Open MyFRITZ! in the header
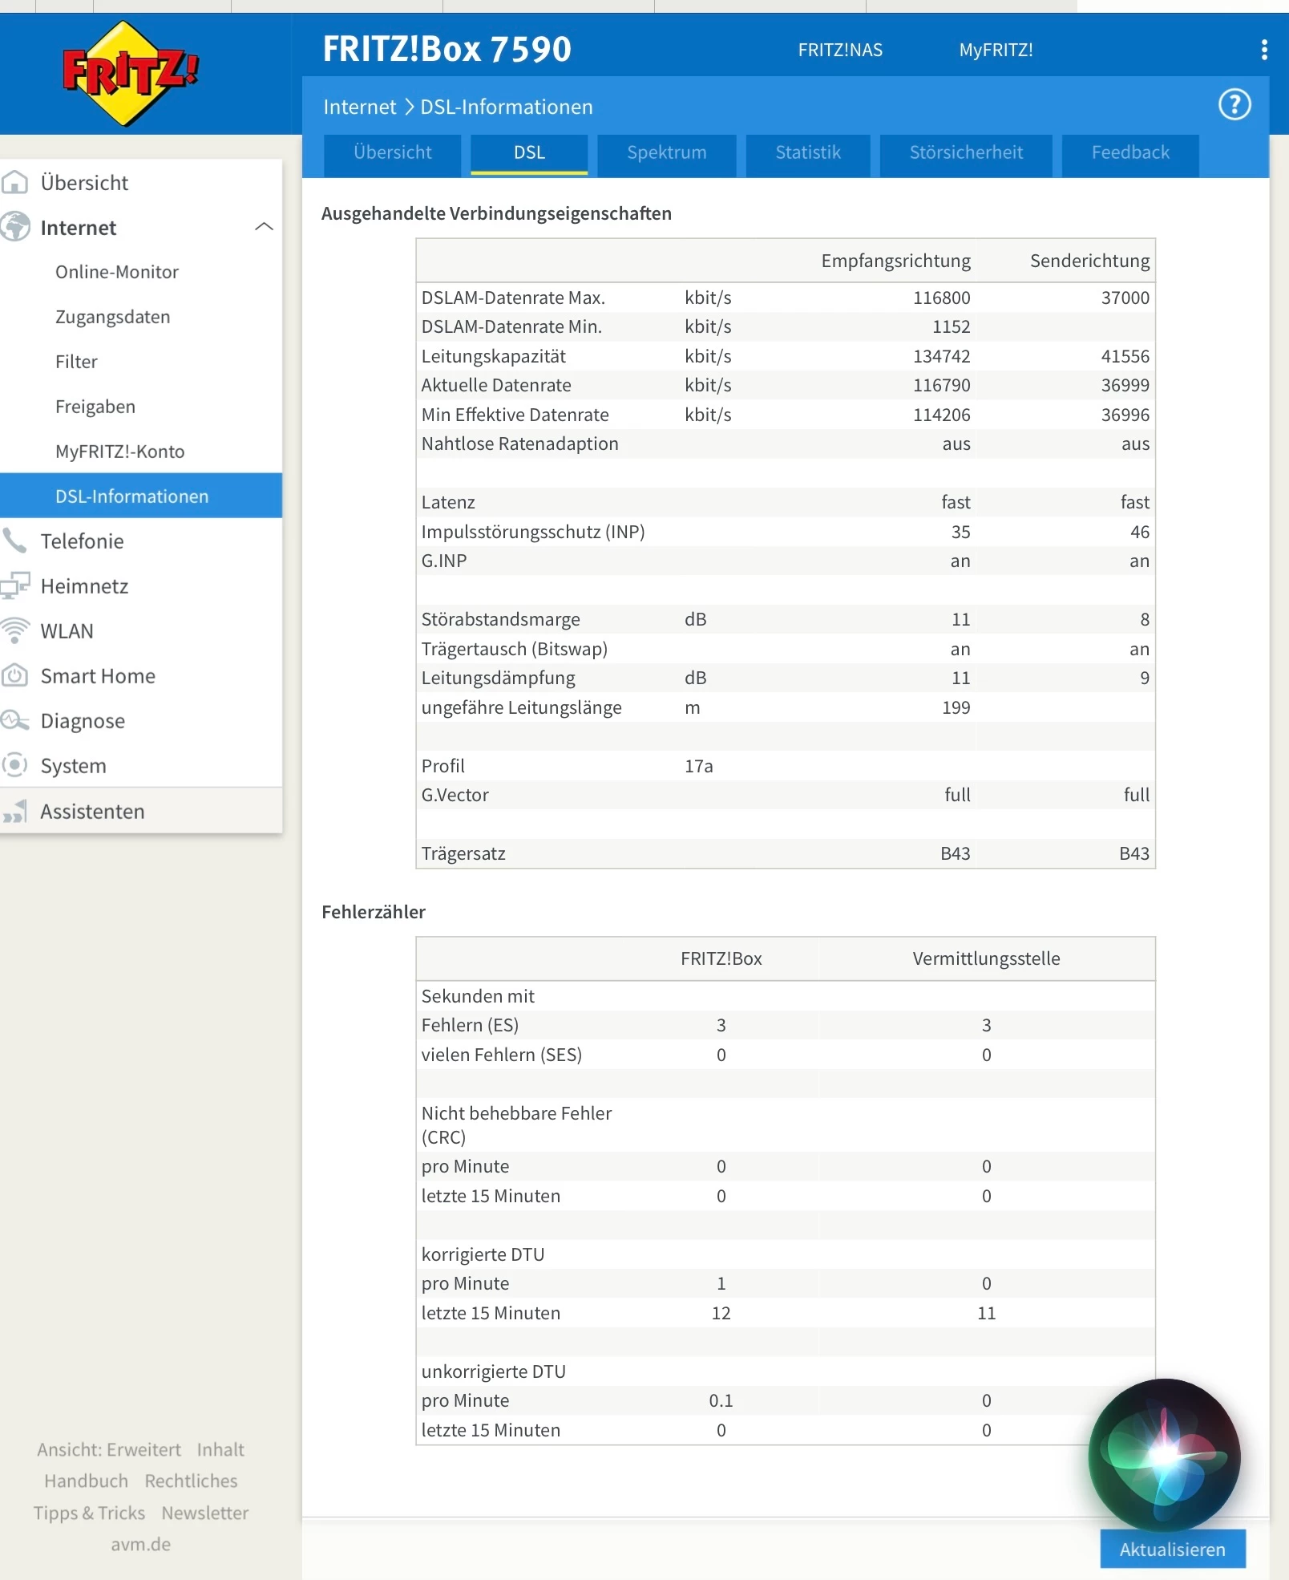Viewport: 1289px width, 1580px height. tap(996, 50)
